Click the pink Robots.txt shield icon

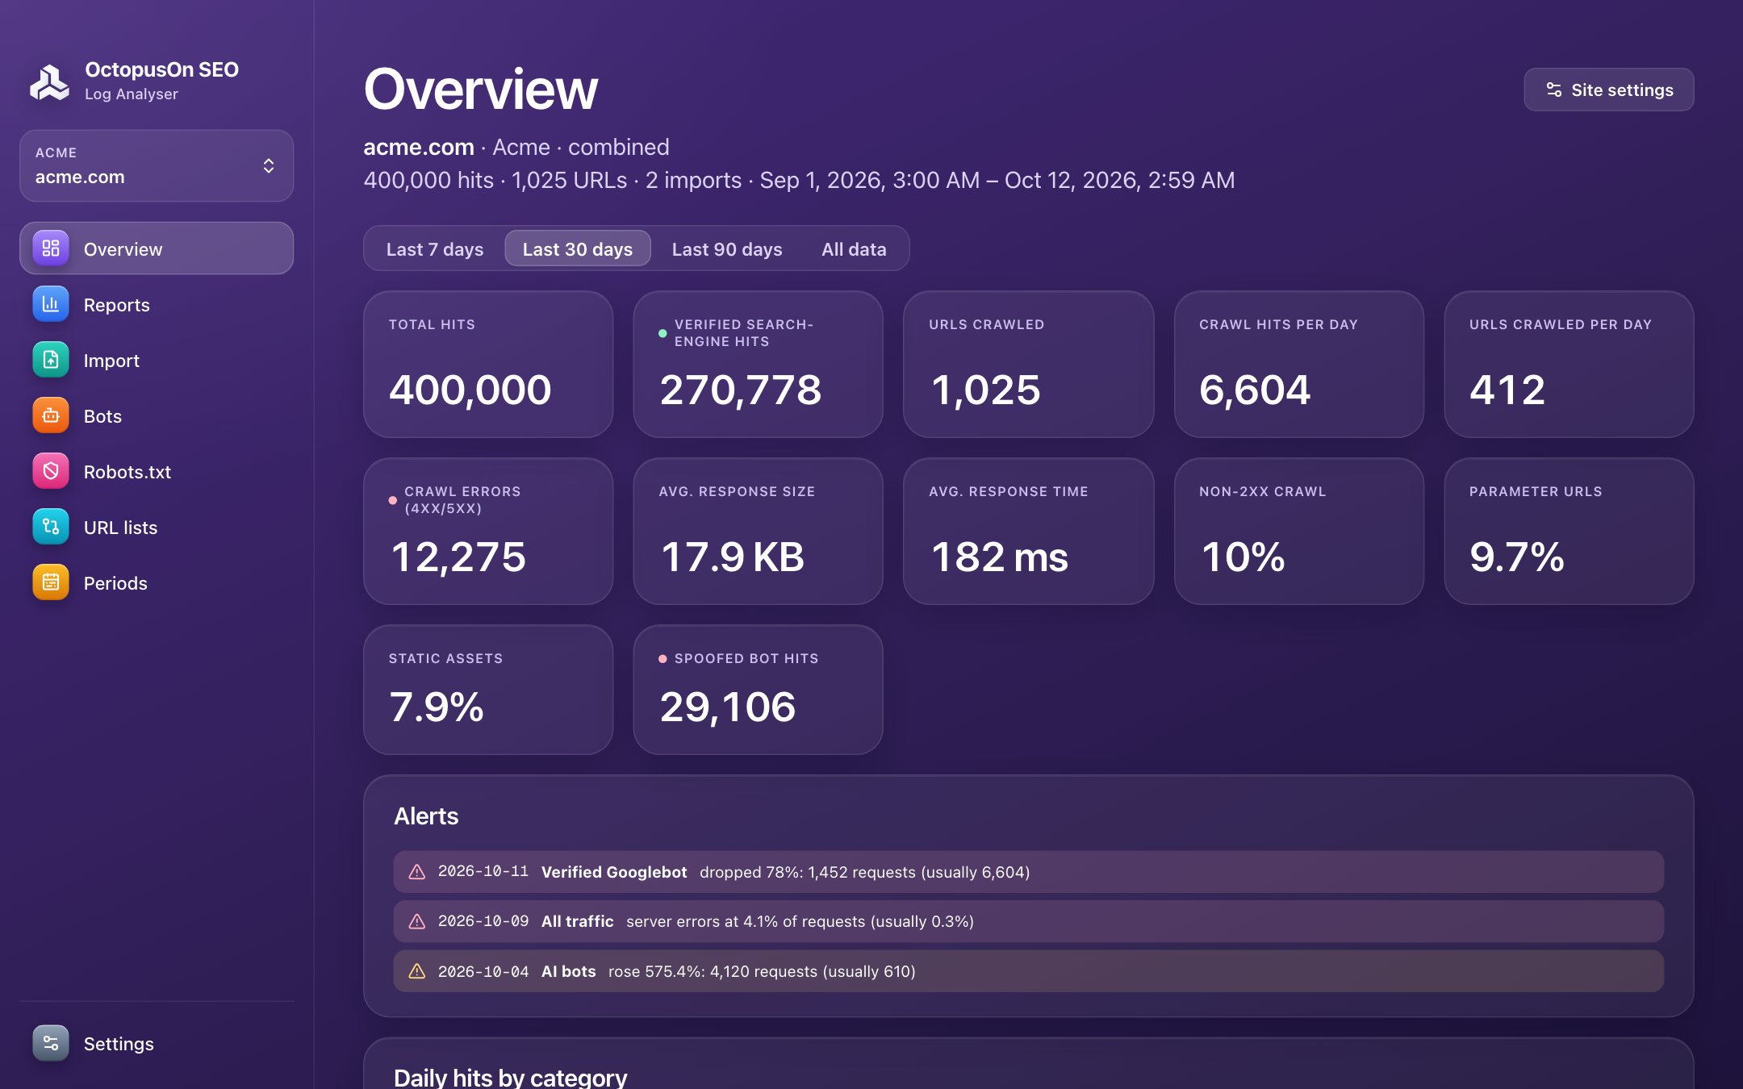coord(51,471)
